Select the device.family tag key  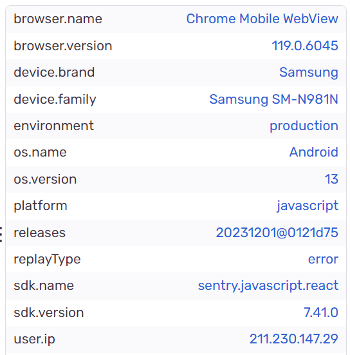click(55, 99)
